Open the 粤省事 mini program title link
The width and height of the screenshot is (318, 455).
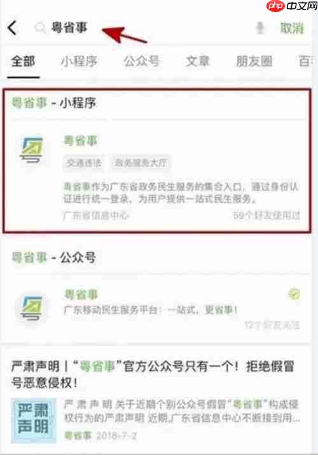[80, 141]
